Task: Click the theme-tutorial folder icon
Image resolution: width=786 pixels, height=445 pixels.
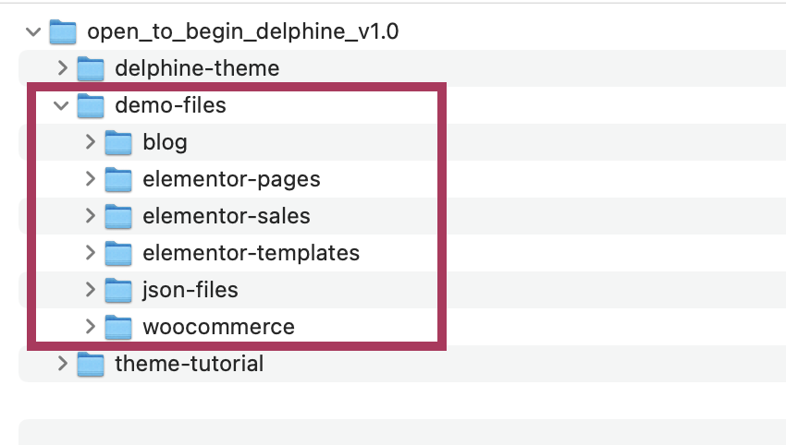Action: pyautogui.click(x=90, y=364)
